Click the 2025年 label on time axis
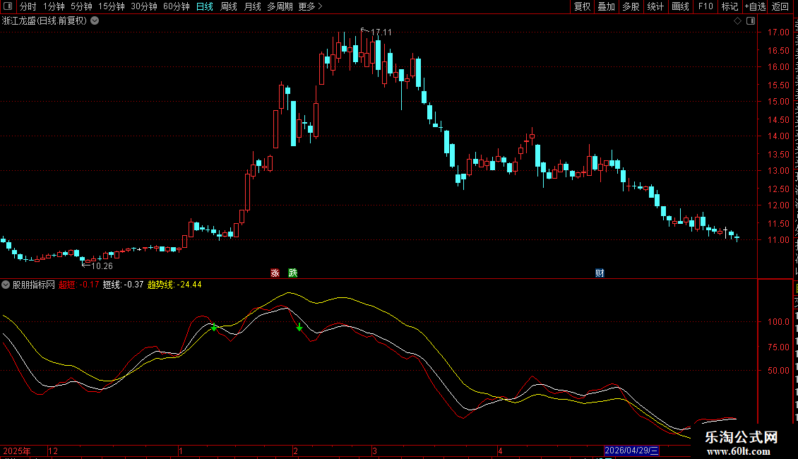Viewport: 798px width, 459px height. (17, 451)
